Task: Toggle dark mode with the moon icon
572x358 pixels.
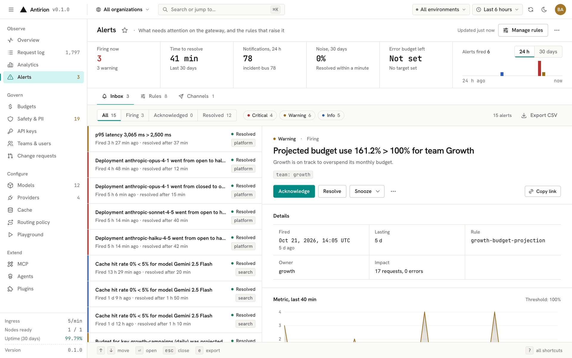Action: pyautogui.click(x=544, y=10)
